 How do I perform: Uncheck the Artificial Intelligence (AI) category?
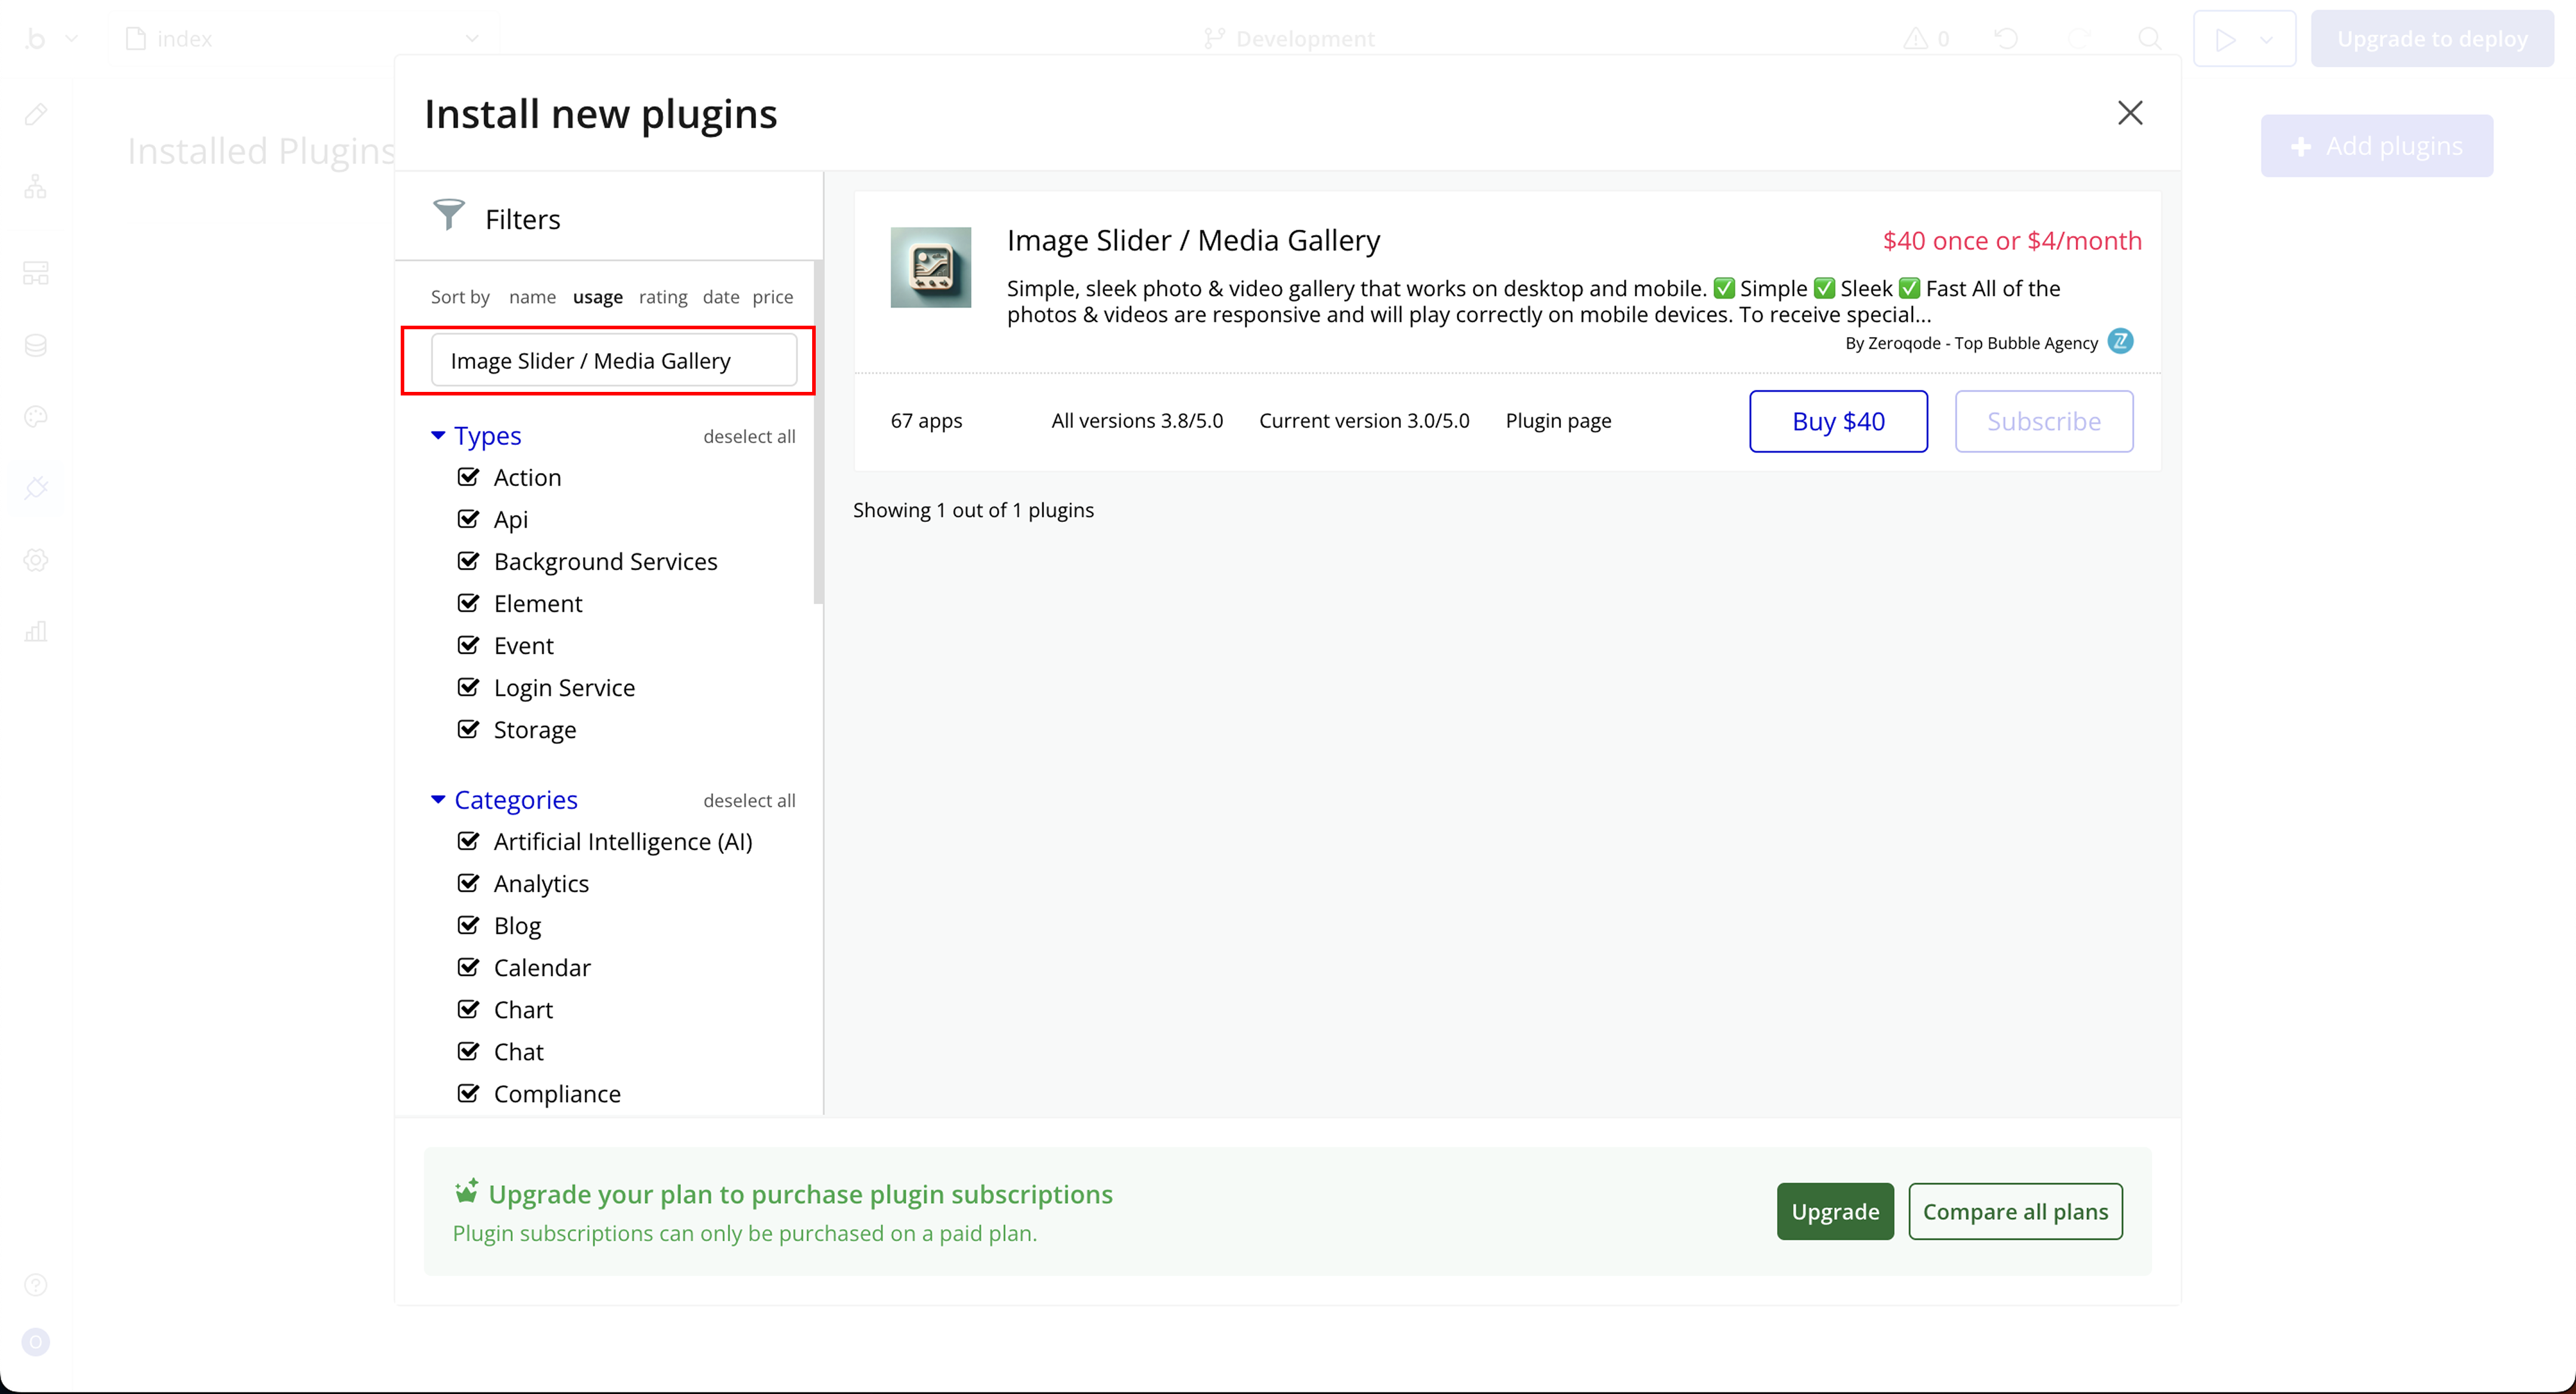point(468,841)
